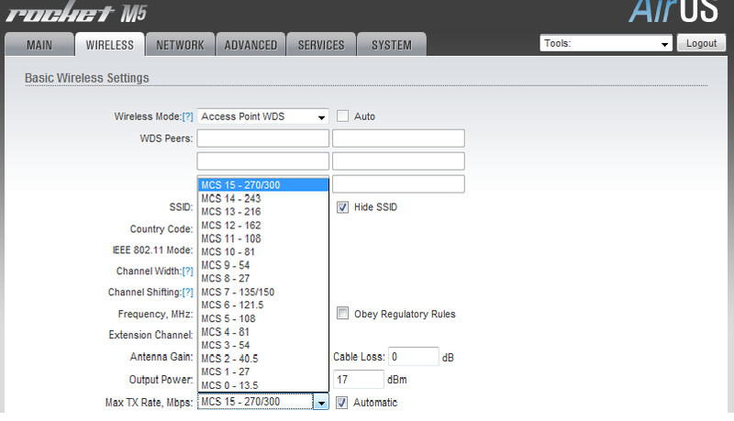
Task: Choose MCS 12 - 162 option
Action: point(263,225)
